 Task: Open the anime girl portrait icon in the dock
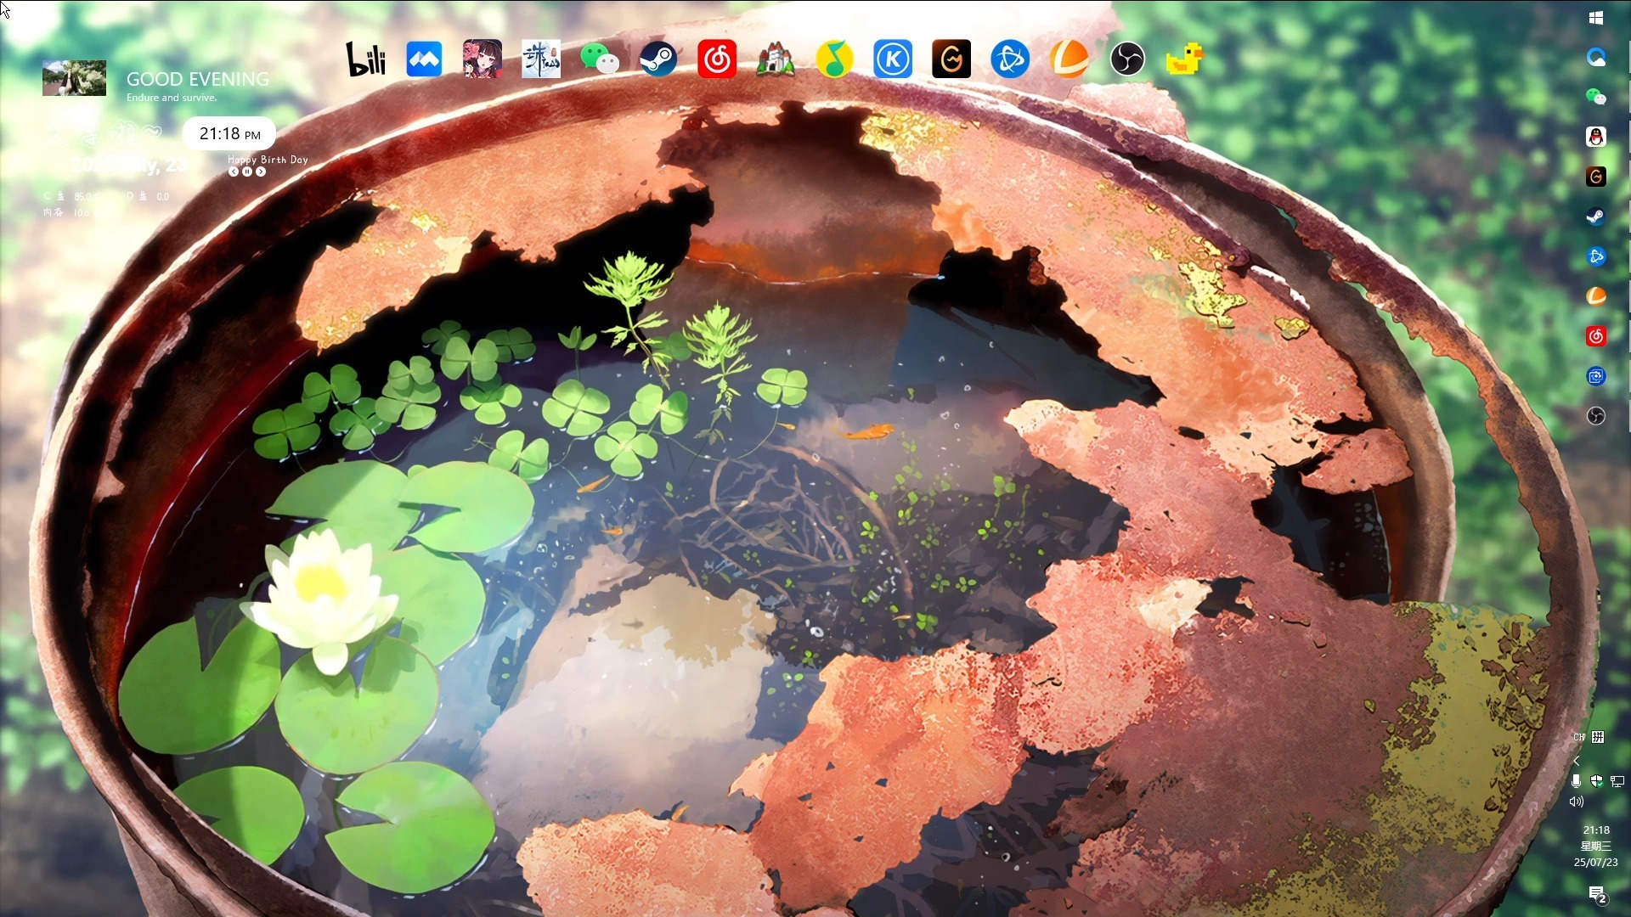tap(483, 59)
